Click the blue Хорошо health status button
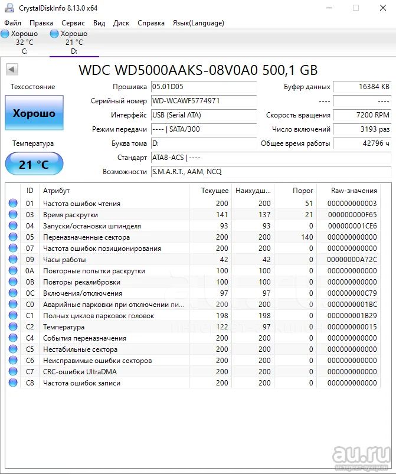This screenshot has width=396, height=474. pos(34,113)
